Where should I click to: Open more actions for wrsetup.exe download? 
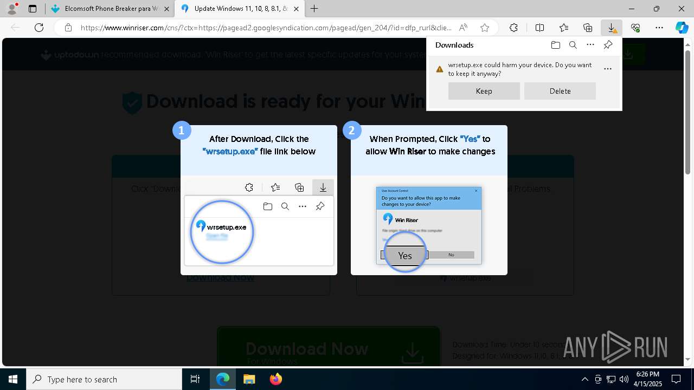click(608, 69)
